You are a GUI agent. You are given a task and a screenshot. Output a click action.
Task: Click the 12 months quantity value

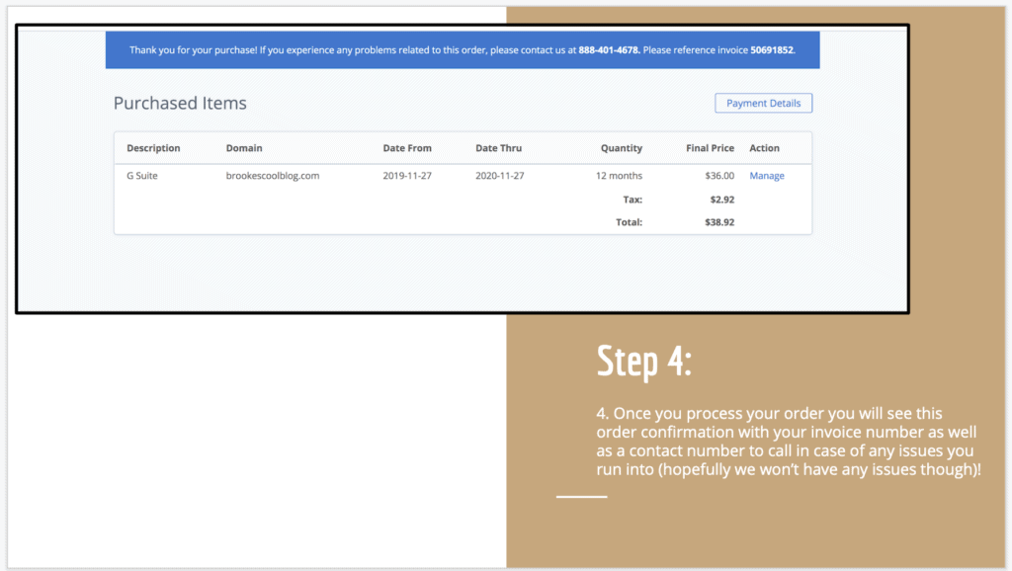coord(619,176)
